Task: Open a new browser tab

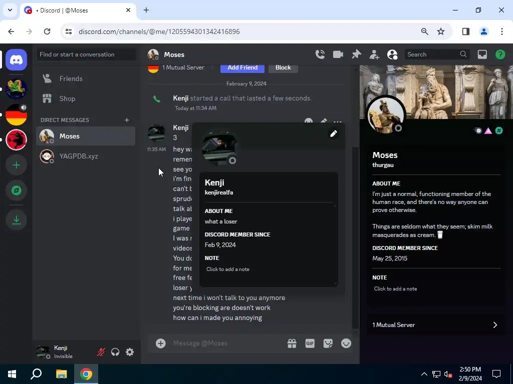Action: [146, 10]
